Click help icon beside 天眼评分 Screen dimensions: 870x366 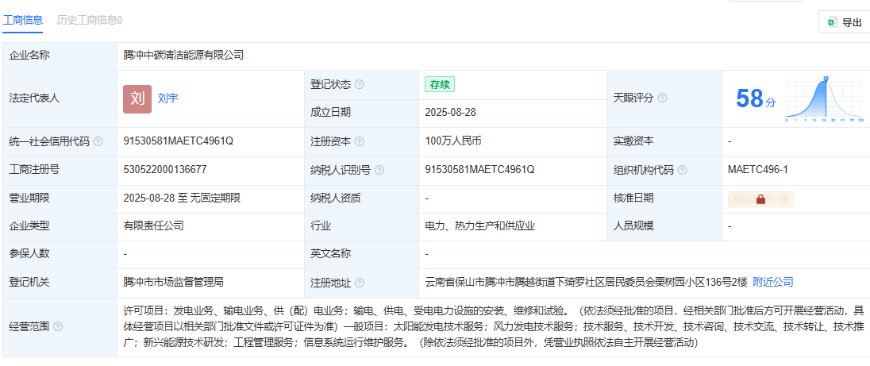point(662,98)
